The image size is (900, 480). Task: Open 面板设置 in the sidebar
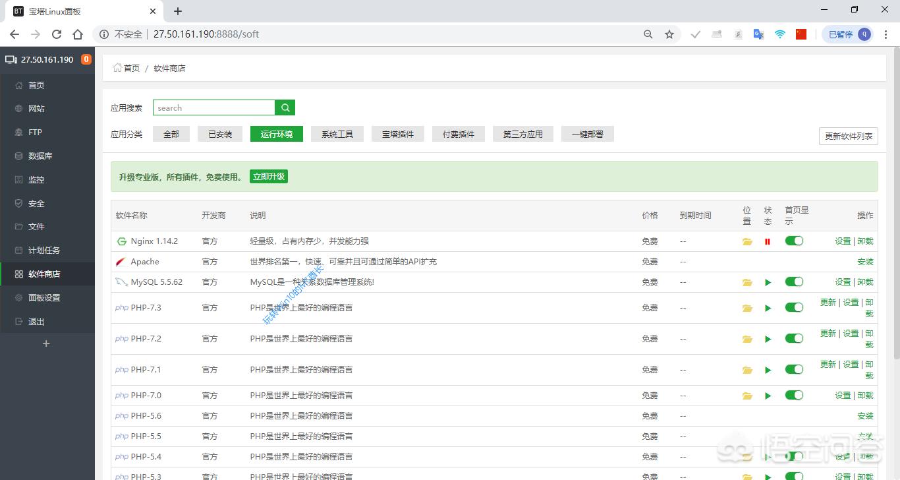pyautogui.click(x=47, y=298)
